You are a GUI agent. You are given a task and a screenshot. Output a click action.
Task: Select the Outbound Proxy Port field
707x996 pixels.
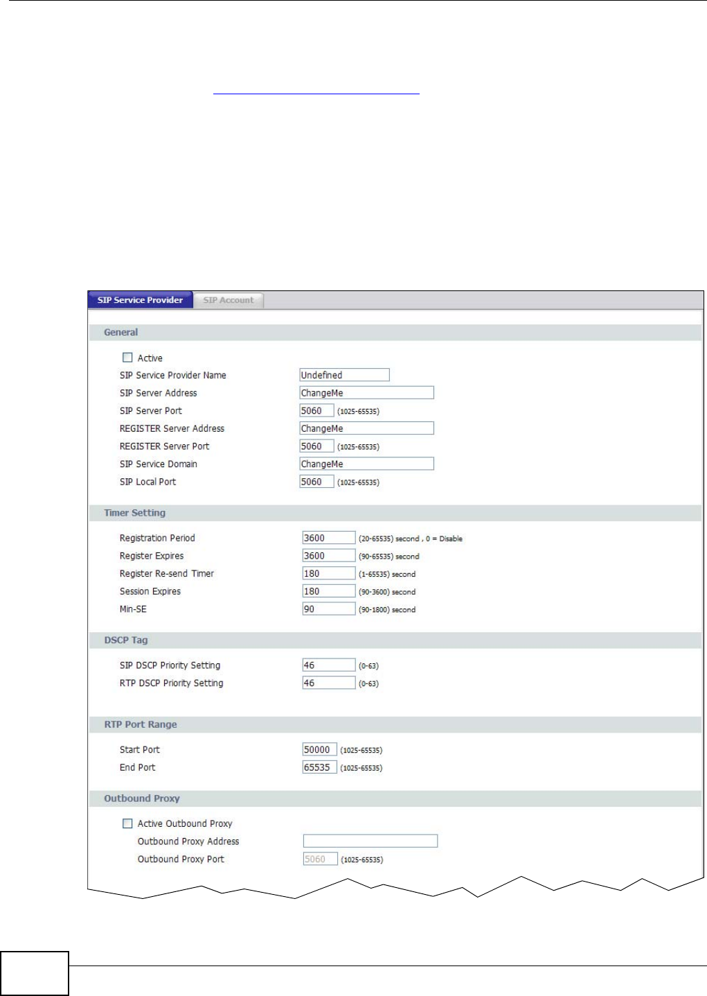click(320, 859)
